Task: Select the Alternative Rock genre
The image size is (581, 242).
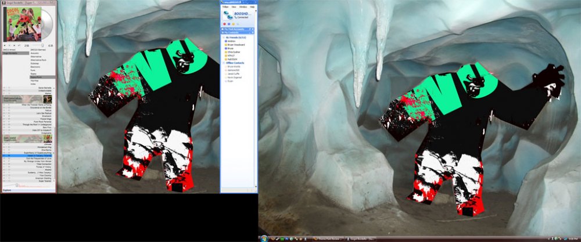Action: tap(41, 60)
